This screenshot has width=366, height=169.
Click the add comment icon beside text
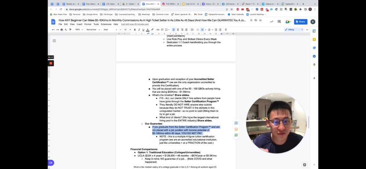[x=236, y=123]
